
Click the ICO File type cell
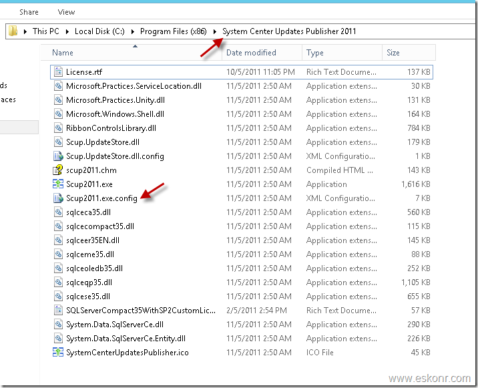(x=320, y=353)
